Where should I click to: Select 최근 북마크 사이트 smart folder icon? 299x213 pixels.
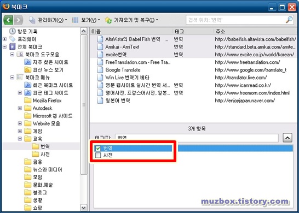(x=27, y=85)
